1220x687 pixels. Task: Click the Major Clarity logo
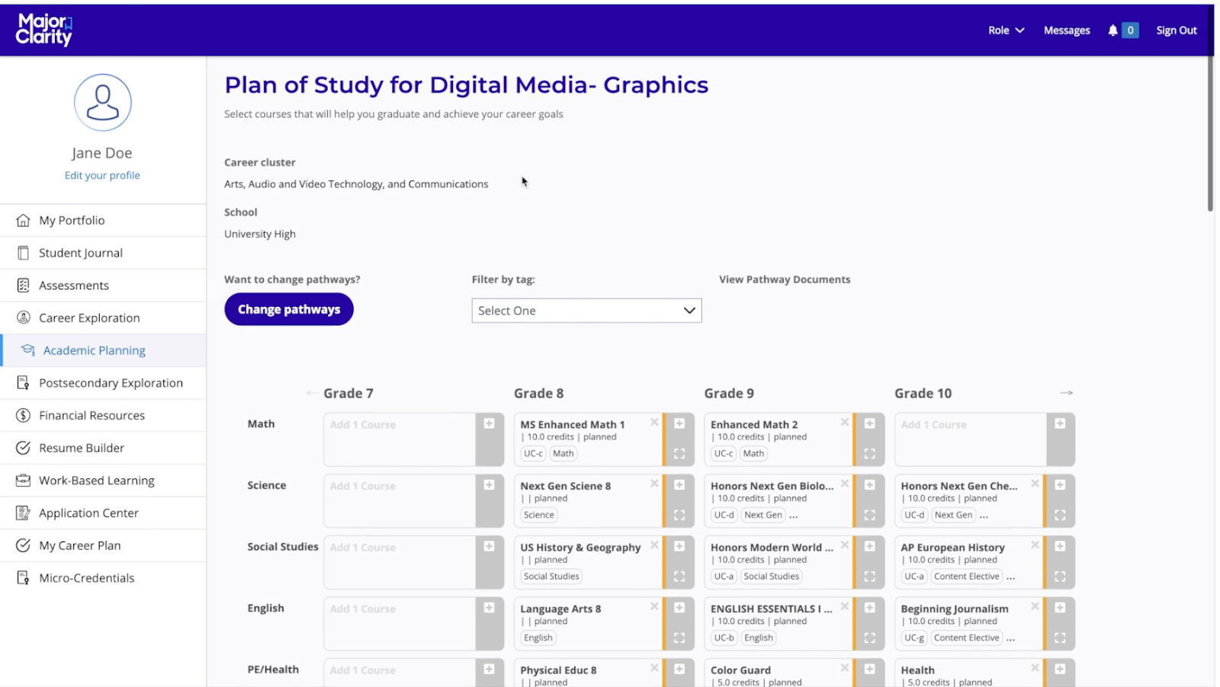[43, 30]
